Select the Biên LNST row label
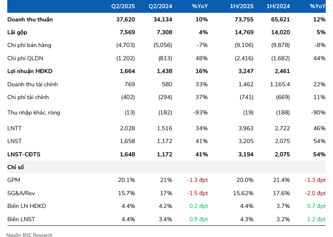 click(x=21, y=219)
